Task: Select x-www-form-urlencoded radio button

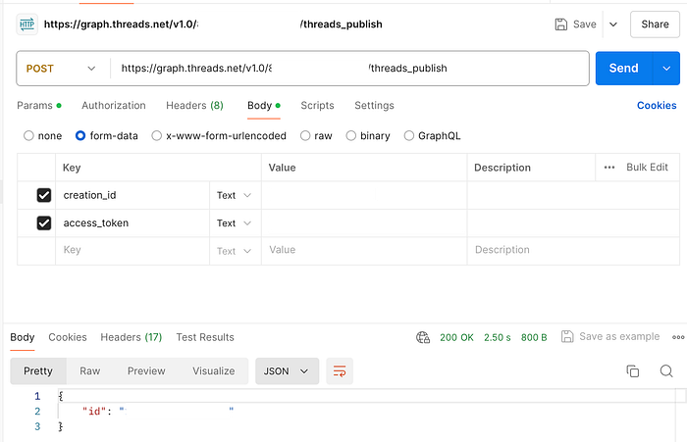Action: 156,135
